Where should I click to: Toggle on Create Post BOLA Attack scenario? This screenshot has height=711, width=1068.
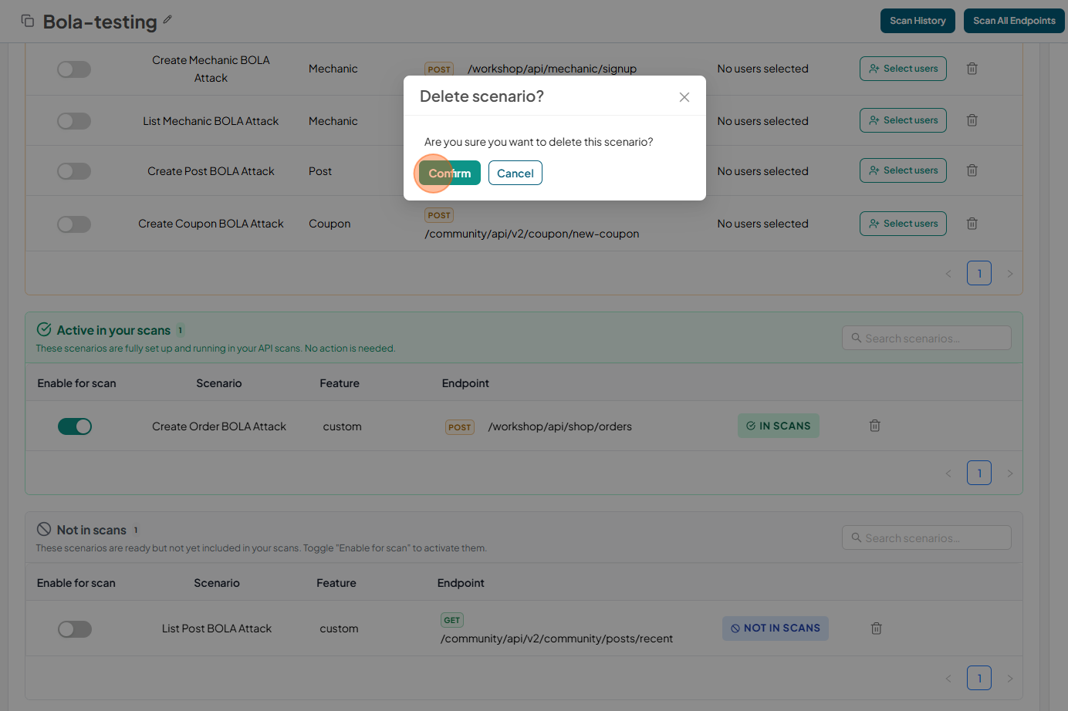point(74,171)
